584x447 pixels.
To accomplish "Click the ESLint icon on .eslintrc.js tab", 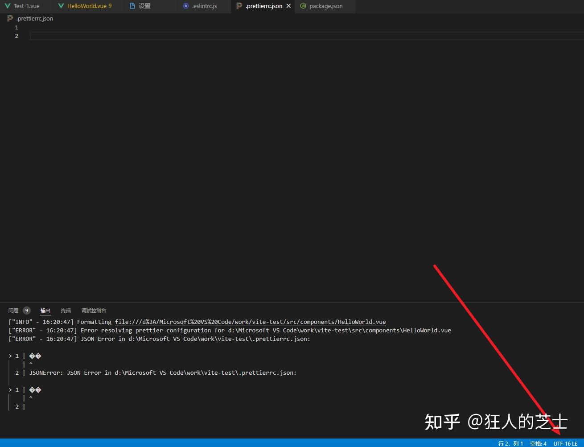I will pyautogui.click(x=186, y=6).
